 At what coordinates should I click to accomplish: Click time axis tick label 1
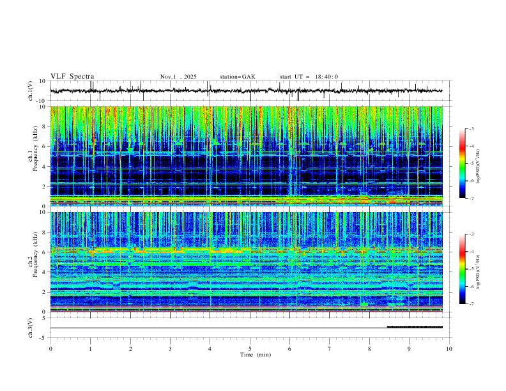click(x=90, y=349)
